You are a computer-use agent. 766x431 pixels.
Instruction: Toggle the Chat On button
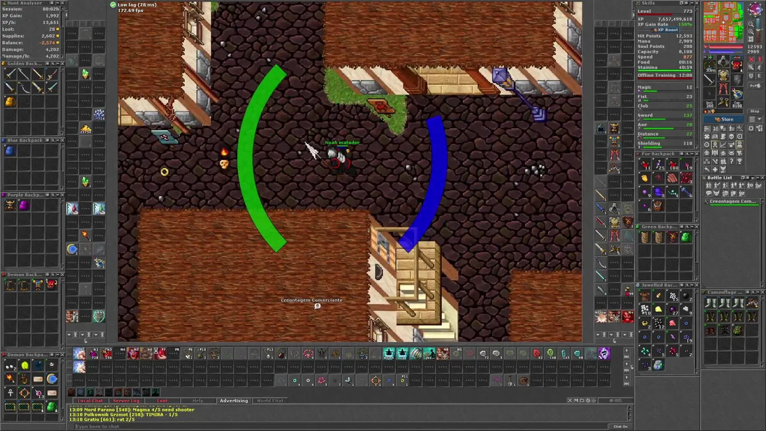point(620,426)
